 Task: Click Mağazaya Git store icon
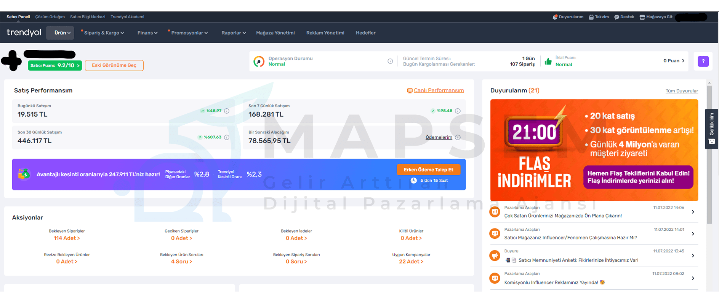click(x=642, y=17)
